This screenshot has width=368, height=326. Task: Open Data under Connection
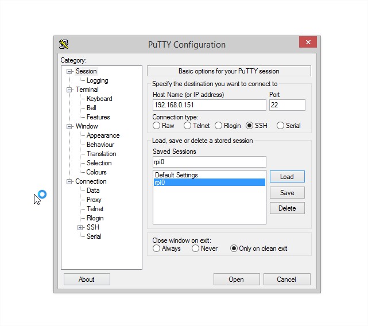(93, 191)
